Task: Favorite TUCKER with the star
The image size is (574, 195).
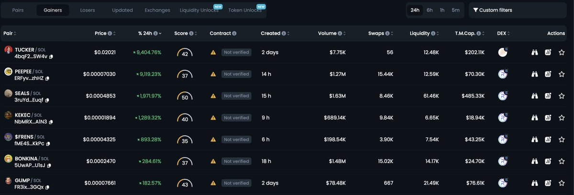Action: click(x=562, y=53)
